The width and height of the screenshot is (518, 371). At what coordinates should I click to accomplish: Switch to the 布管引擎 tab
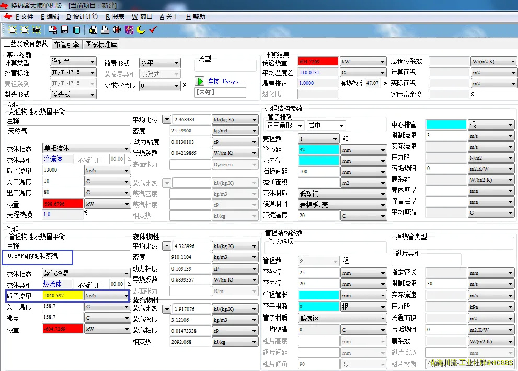click(x=66, y=44)
